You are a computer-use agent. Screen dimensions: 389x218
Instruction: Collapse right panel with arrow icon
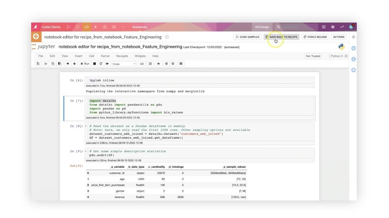pyautogui.click(x=353, y=37)
